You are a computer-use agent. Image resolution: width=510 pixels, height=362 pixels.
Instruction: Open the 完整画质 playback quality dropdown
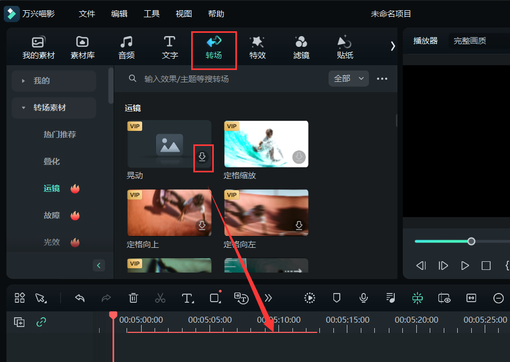[477, 41]
